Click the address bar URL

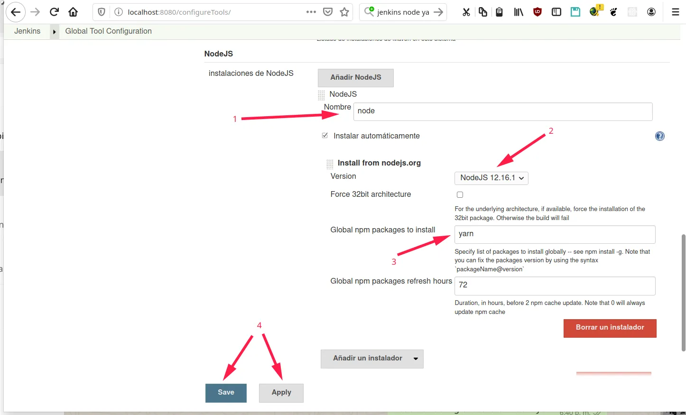[179, 12]
